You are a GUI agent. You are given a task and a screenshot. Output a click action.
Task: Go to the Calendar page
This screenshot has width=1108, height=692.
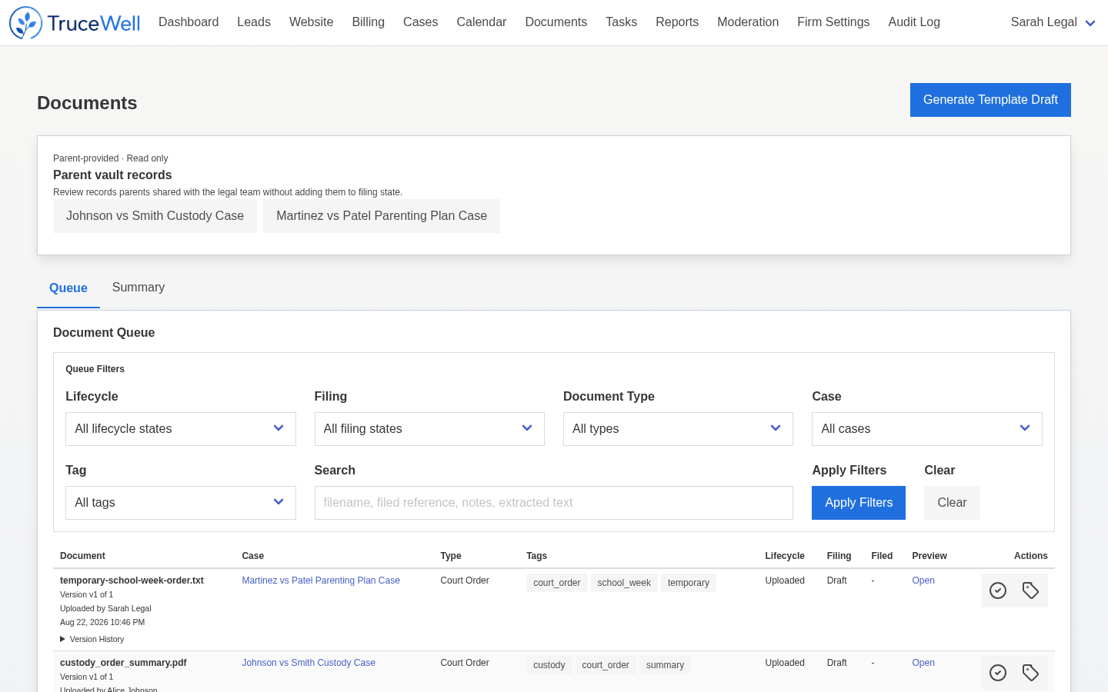point(482,22)
